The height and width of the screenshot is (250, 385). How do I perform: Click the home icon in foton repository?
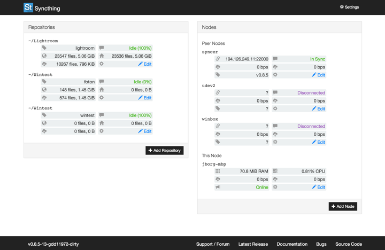[x=102, y=90]
